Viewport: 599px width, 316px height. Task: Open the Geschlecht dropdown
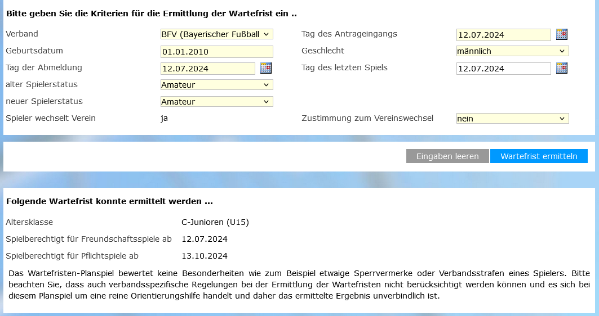coord(512,51)
